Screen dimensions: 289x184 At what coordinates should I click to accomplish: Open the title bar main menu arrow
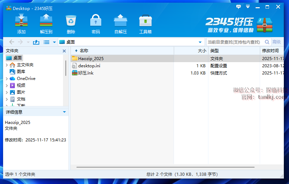point(248,7)
